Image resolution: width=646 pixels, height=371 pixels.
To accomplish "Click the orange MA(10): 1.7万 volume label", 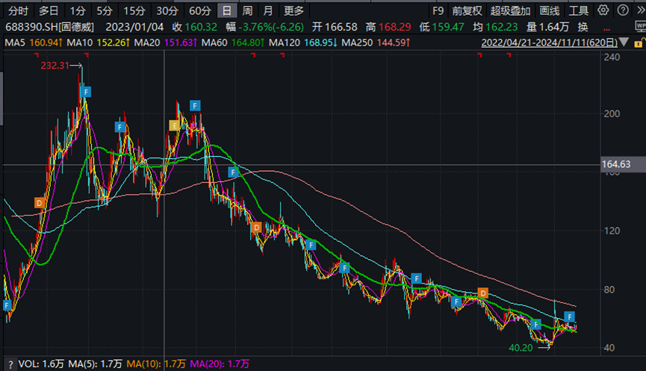I will [x=156, y=364].
